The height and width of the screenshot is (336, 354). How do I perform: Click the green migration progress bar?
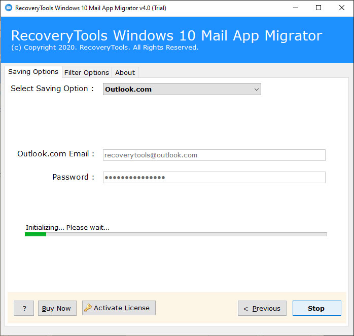176,234
